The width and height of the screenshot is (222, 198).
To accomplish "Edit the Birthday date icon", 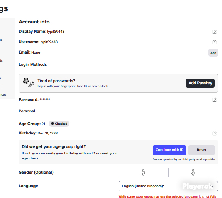I will pyautogui.click(x=214, y=133).
